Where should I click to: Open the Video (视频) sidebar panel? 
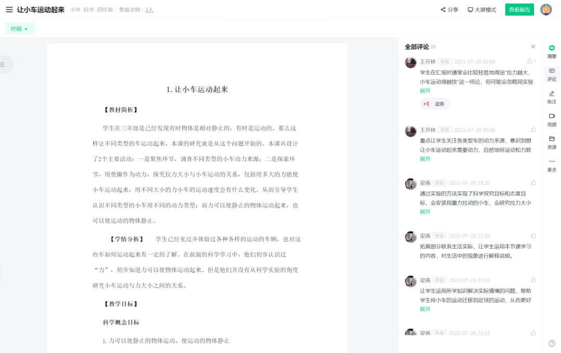click(552, 120)
